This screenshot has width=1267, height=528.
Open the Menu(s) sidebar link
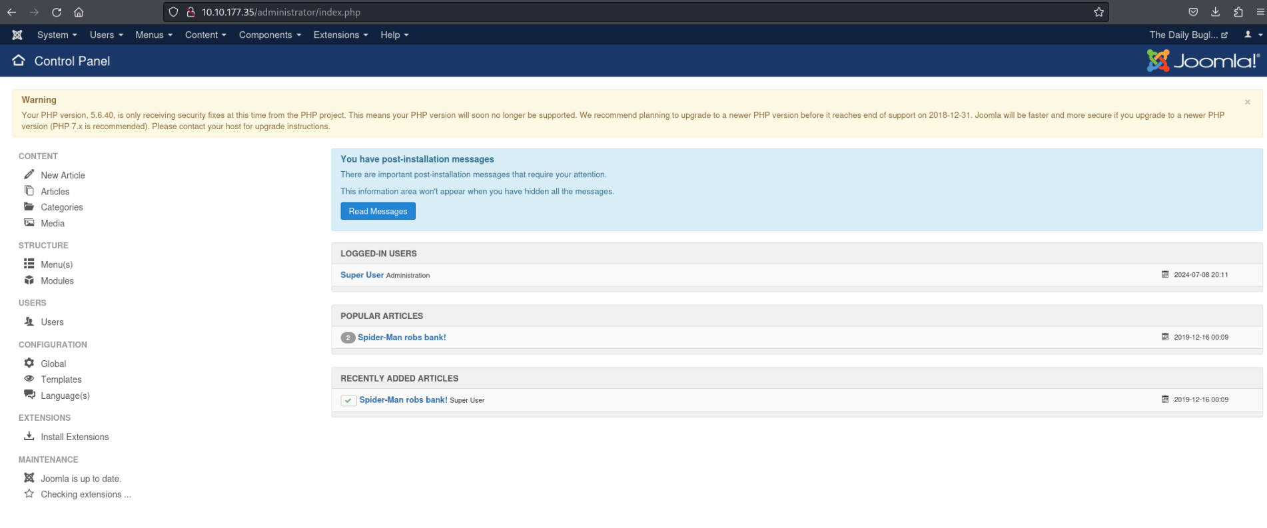pyautogui.click(x=57, y=264)
